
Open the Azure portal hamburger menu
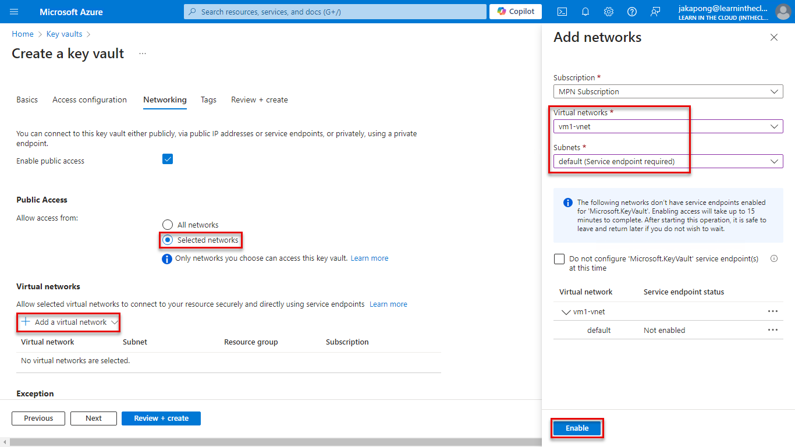tap(14, 12)
